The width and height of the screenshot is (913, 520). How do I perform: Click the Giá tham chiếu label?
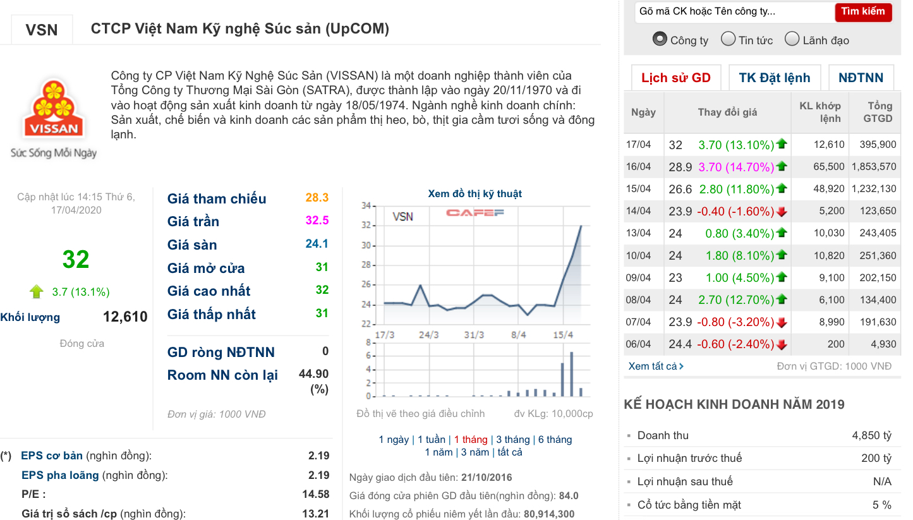click(x=217, y=198)
